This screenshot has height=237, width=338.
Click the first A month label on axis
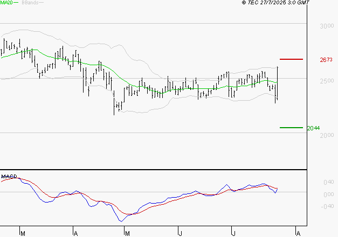pyautogui.click(x=75, y=233)
